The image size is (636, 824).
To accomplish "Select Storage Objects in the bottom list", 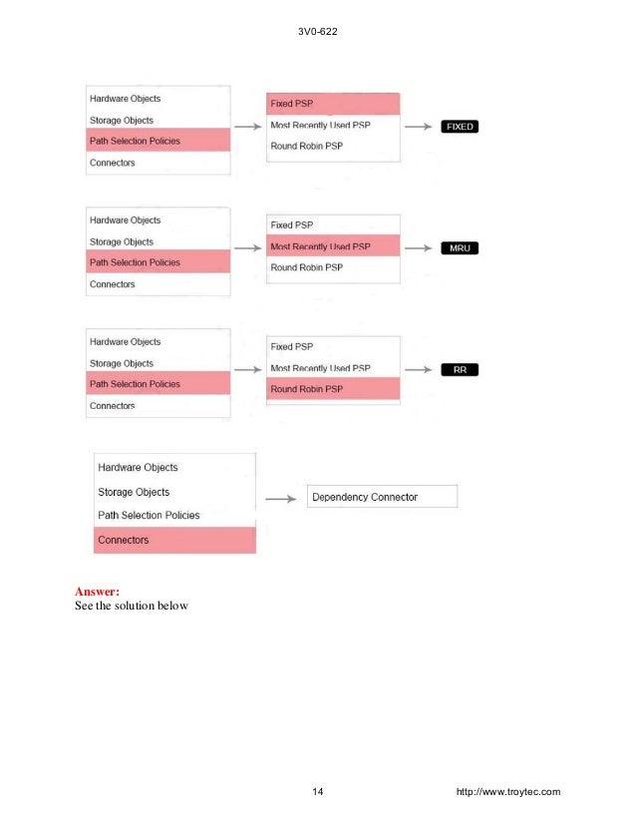I will tap(134, 492).
